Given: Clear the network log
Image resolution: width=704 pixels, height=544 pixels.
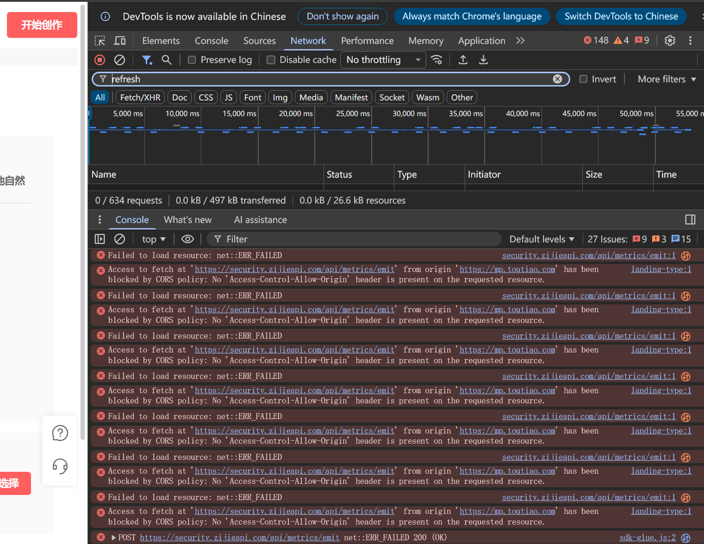Looking at the screenshot, I should coord(119,60).
